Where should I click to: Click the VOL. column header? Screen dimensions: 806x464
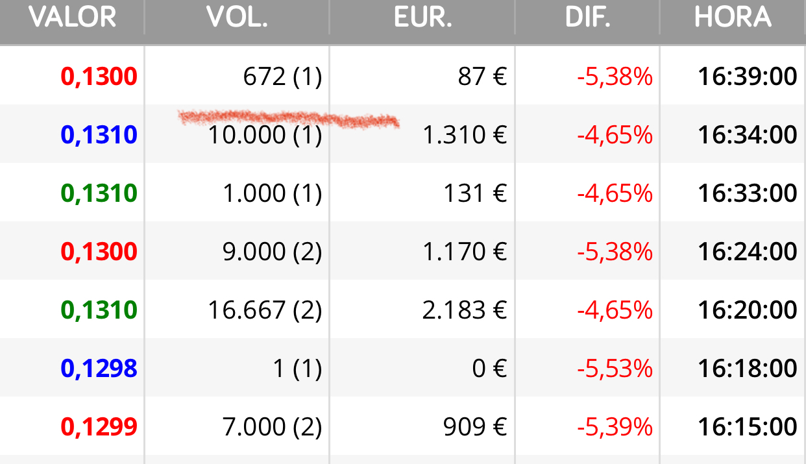(x=237, y=18)
